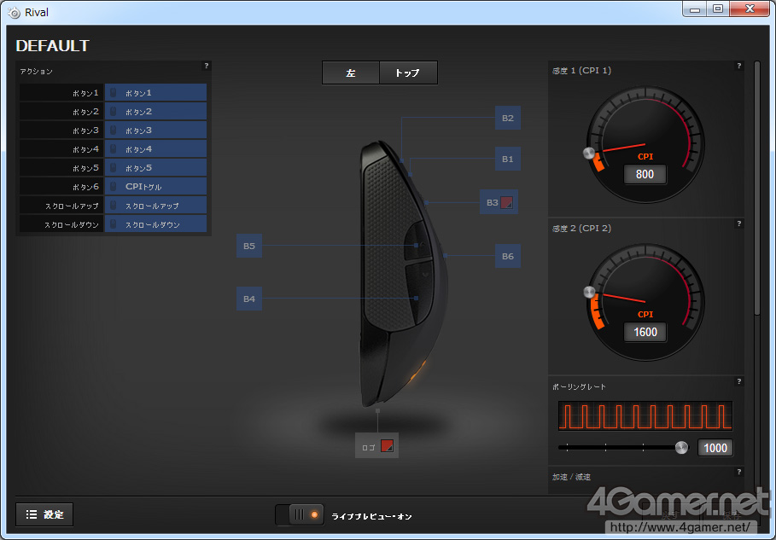Maximize the Rival window
This screenshot has width=776, height=540.
tap(718, 9)
